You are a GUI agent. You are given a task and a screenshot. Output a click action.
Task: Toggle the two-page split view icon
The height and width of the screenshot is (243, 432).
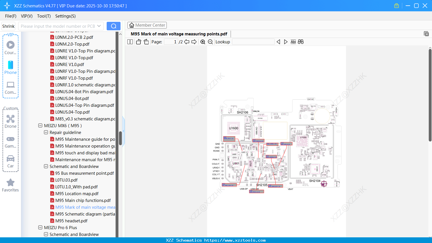[130, 42]
